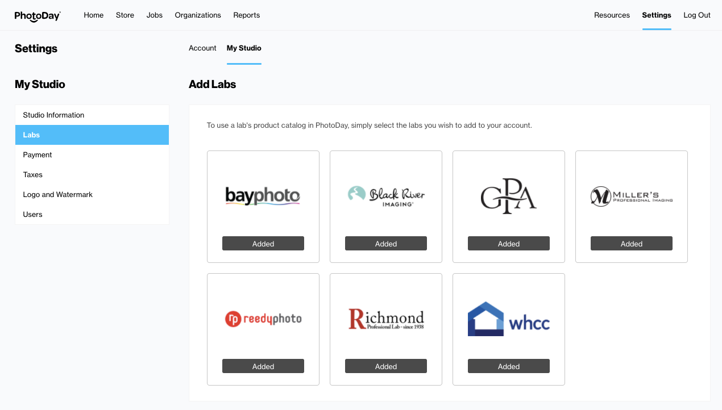Open the Resources link

612,15
